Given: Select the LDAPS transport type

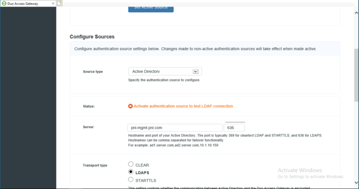Looking at the screenshot, I should click(x=131, y=172).
